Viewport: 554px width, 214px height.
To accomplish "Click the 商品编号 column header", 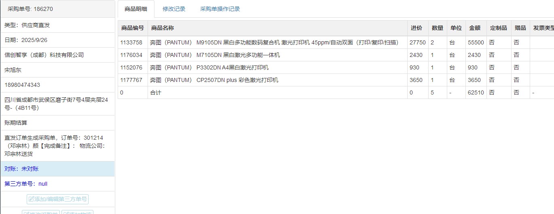I will pos(133,28).
